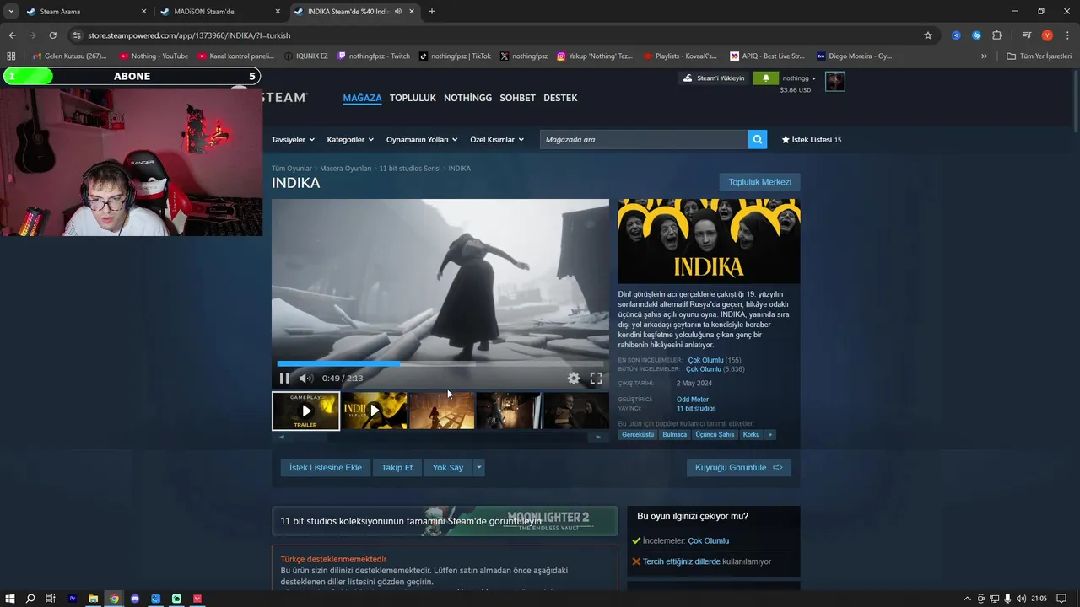
Task: Open the Chrome tab search dropdown
Action: click(x=11, y=12)
